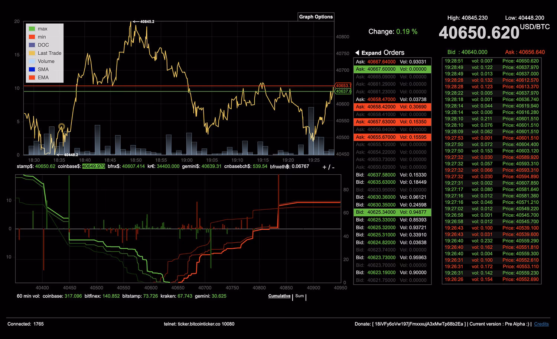The width and height of the screenshot is (557, 339).
Task: Open the Graph Options panel
Action: pos(316,17)
